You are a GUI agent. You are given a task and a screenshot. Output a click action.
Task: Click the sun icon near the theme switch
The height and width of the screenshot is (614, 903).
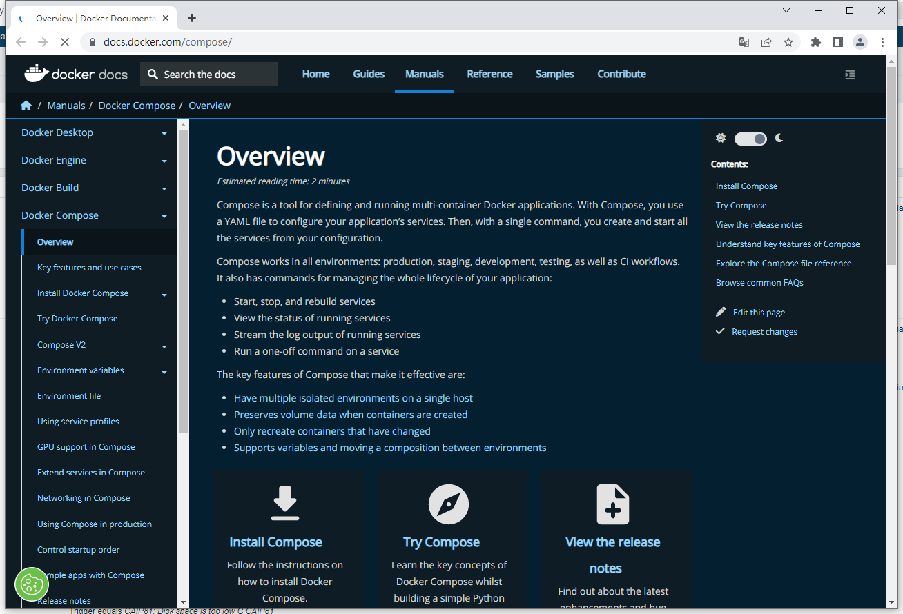[x=721, y=138]
